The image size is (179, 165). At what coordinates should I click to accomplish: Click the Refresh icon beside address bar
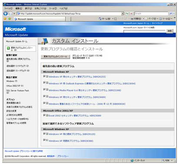[127, 13]
